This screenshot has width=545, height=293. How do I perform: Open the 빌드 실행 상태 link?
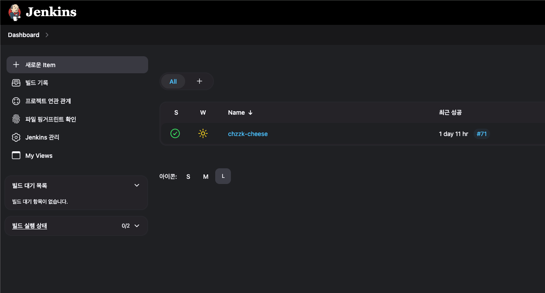[x=30, y=226]
